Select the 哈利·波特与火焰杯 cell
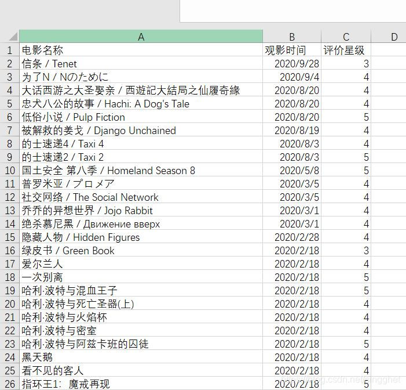This screenshot has height=390, width=406. pyautogui.click(x=141, y=317)
